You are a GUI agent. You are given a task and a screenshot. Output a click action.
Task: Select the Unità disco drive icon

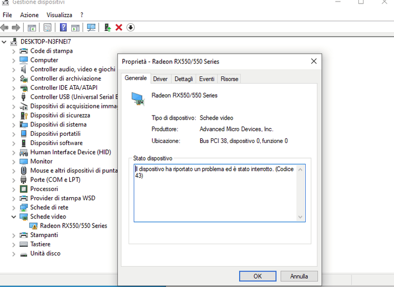coord(24,254)
